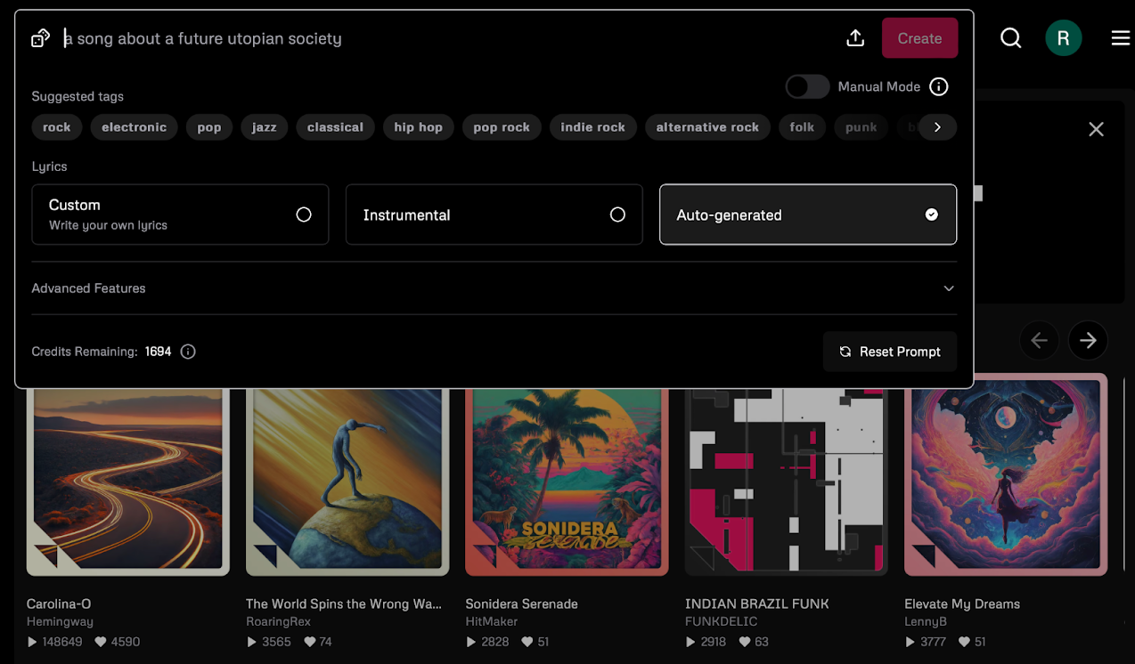
Task: Click Reset Prompt
Action: pyautogui.click(x=889, y=351)
